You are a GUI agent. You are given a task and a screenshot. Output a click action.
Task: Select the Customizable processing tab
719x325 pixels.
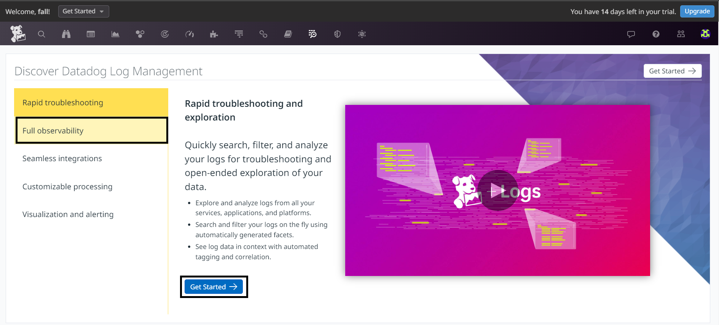[91, 187]
